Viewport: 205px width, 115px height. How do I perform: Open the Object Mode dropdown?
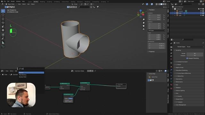pos(11,4)
